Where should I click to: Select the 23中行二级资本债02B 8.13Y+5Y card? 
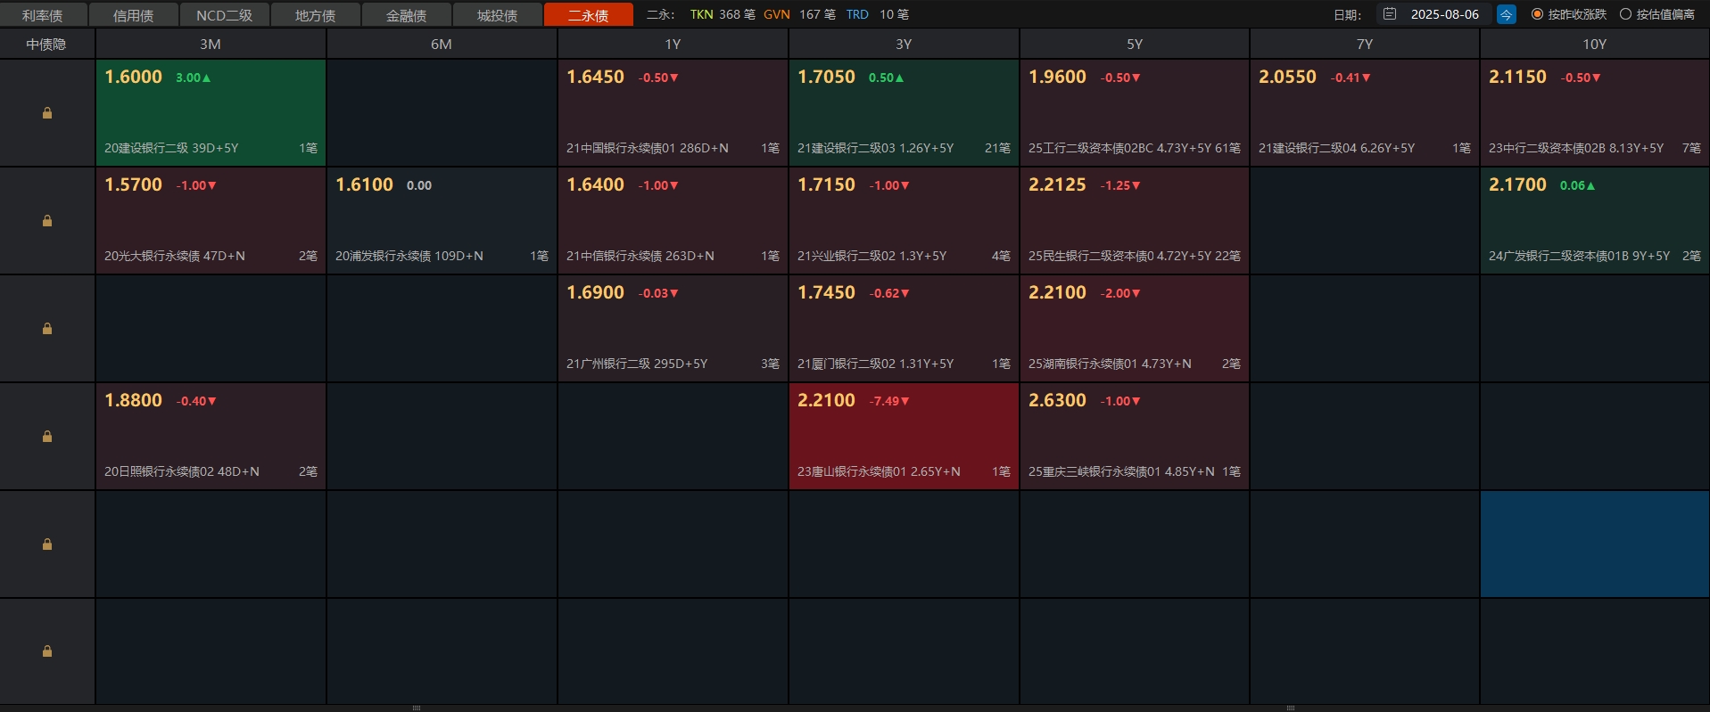point(1595,112)
